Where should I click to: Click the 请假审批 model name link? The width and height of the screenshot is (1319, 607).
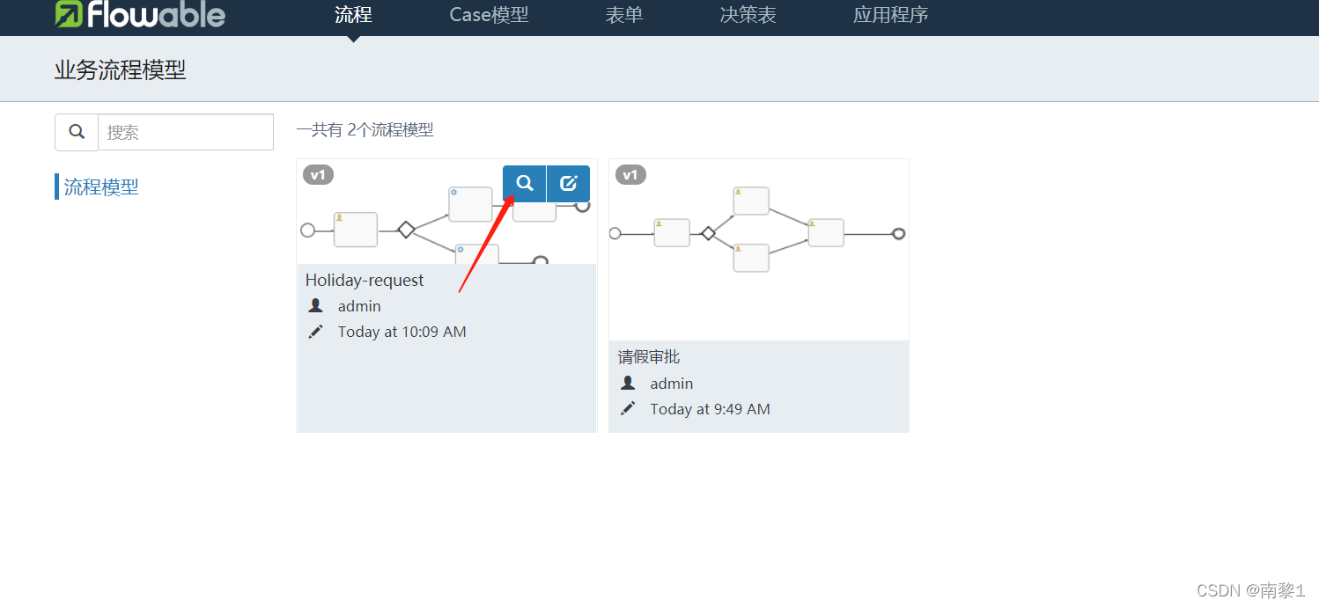pos(649,356)
